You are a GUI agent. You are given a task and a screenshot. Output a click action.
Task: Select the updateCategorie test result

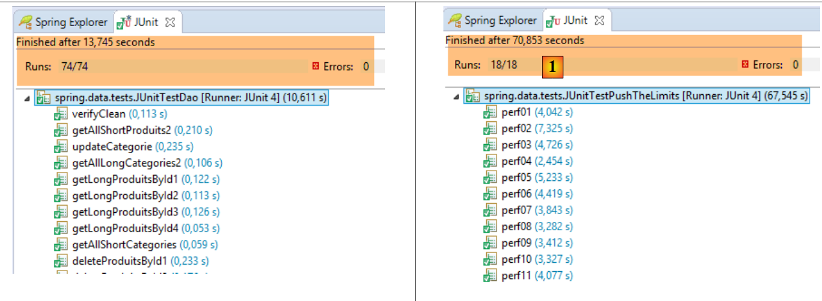[112, 147]
